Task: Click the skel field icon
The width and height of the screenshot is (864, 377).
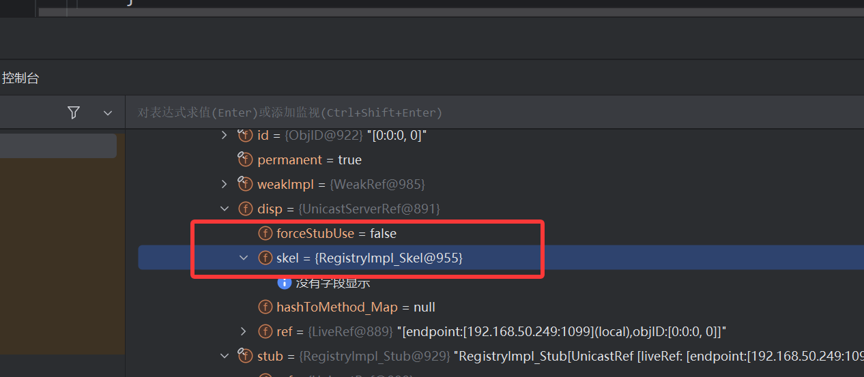Action: [265, 258]
